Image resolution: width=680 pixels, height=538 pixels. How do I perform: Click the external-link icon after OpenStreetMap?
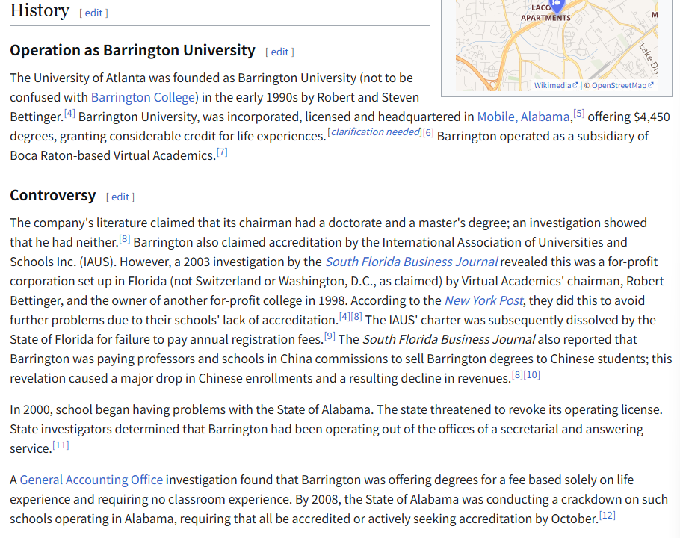tap(651, 86)
